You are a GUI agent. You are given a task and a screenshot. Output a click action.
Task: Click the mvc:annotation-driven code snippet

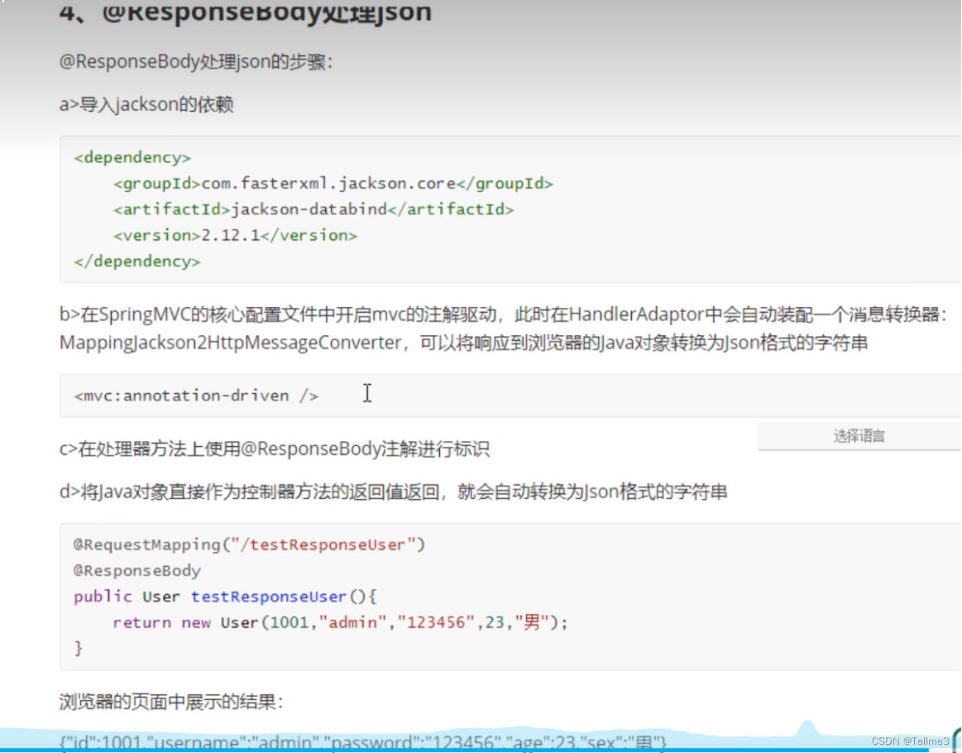tap(199, 395)
